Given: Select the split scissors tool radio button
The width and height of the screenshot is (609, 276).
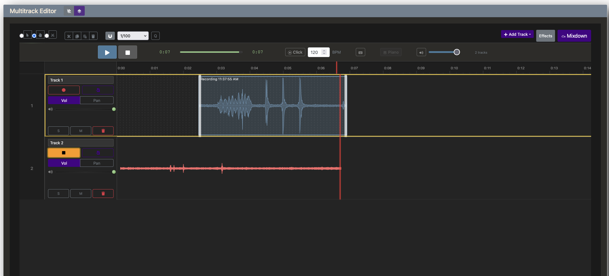Looking at the screenshot, I should click(47, 36).
